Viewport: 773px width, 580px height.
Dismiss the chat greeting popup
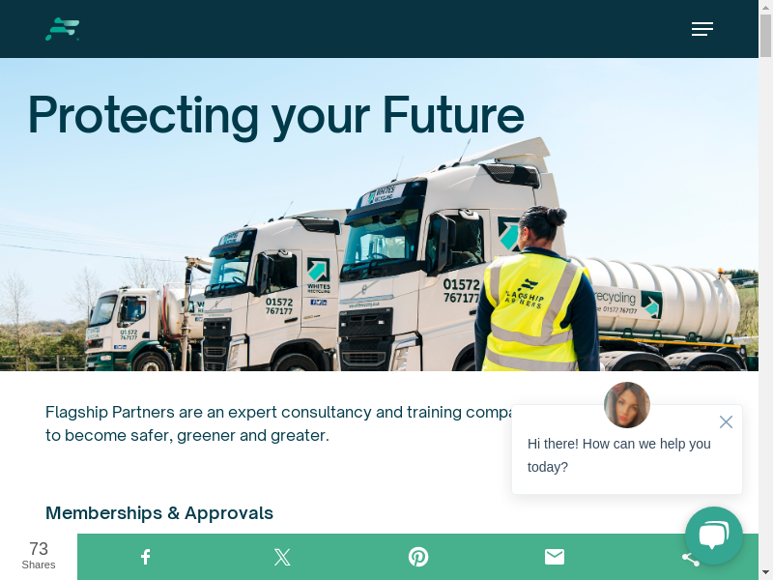pos(726,421)
